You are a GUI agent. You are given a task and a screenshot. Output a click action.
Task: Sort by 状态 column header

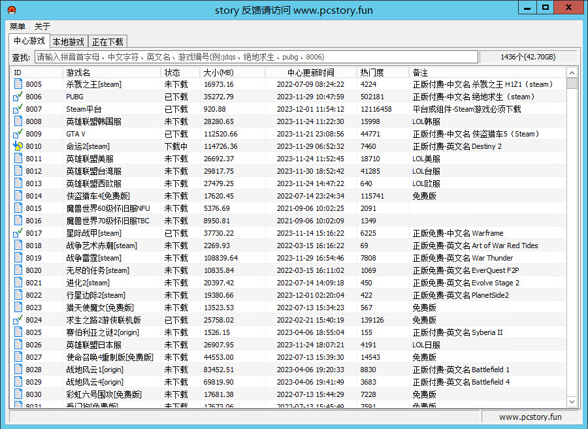tap(180, 72)
